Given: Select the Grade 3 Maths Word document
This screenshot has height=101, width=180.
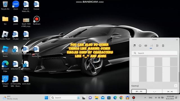Looking at the screenshot, I should point(26,6).
